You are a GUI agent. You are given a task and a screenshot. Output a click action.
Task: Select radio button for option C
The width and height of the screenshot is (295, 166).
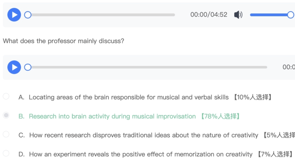tap(6, 134)
